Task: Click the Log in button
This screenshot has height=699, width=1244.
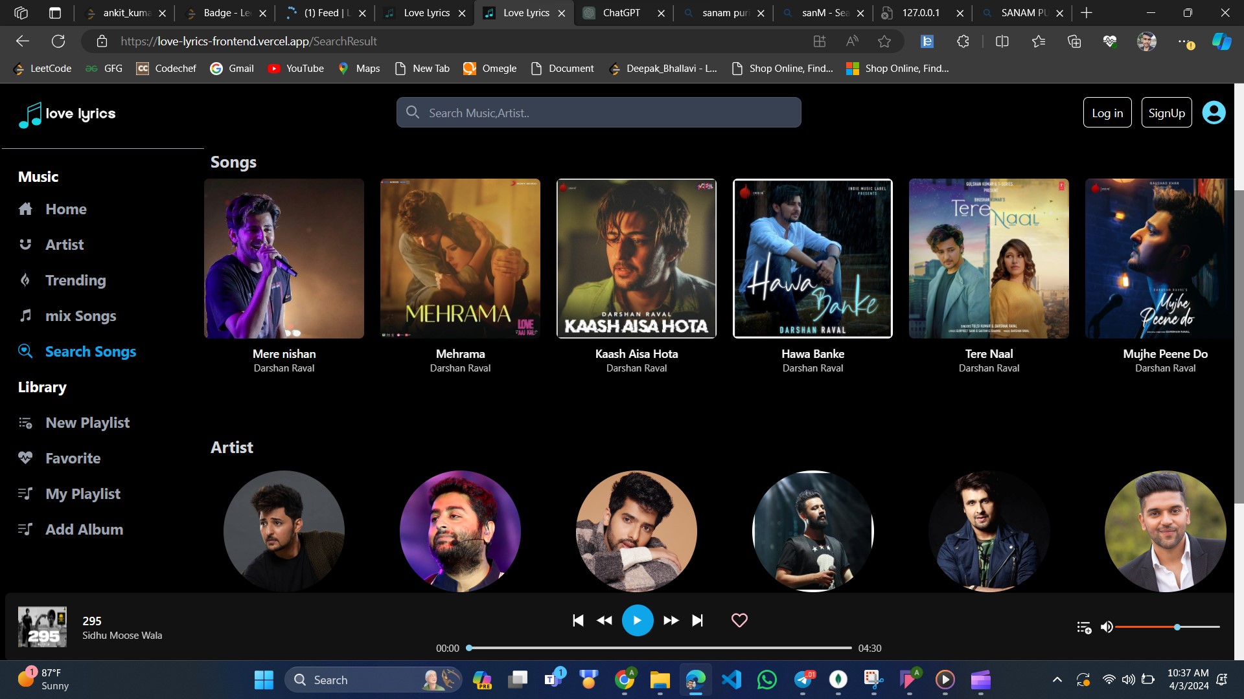Action: coord(1107,113)
